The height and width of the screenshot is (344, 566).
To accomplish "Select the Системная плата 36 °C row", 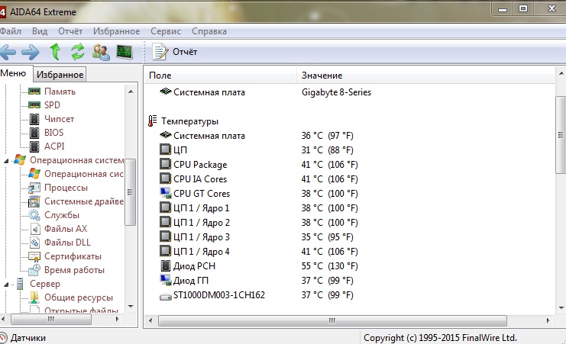I will [349, 136].
